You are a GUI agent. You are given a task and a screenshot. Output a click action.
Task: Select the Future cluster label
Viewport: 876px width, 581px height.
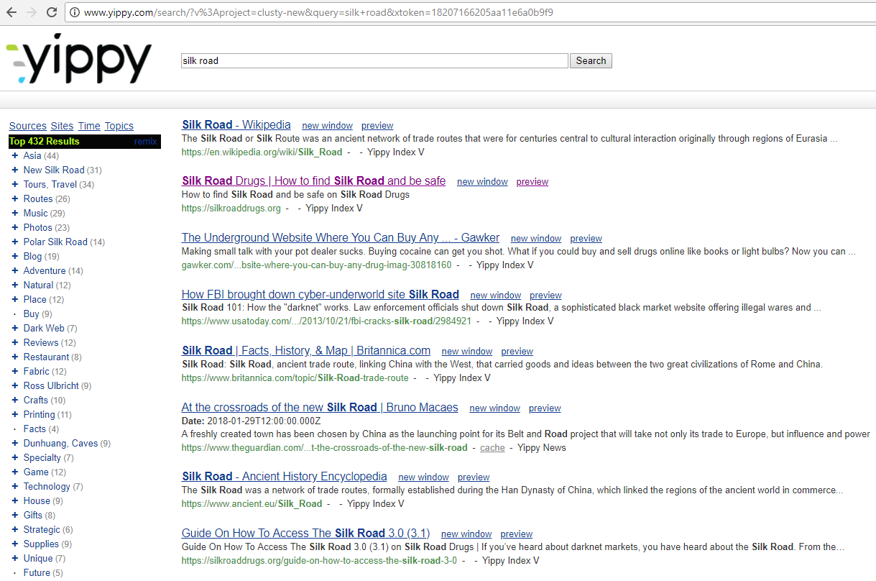pyautogui.click(x=37, y=572)
